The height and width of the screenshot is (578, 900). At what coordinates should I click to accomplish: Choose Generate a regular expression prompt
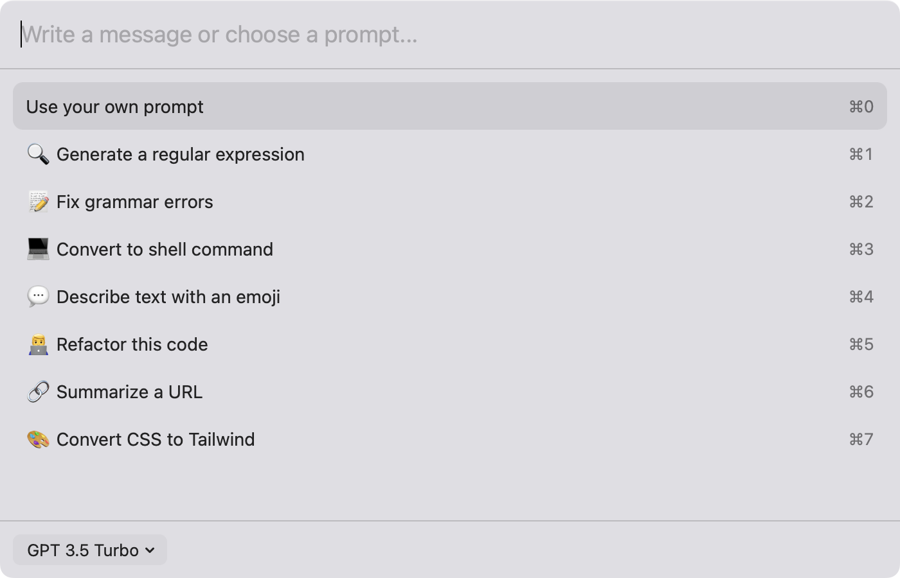181,154
